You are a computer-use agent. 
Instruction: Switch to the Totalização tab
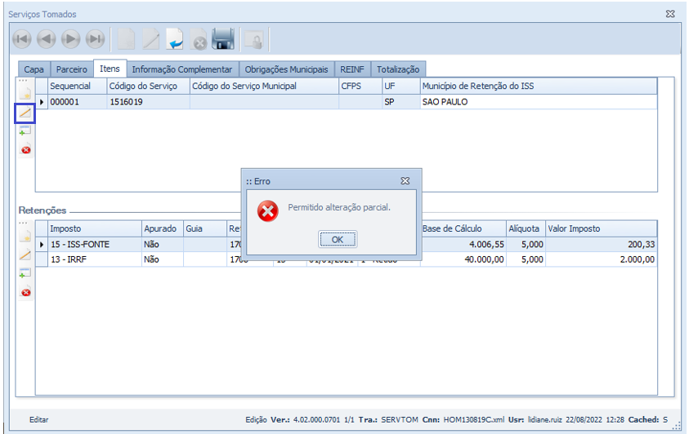pos(398,70)
